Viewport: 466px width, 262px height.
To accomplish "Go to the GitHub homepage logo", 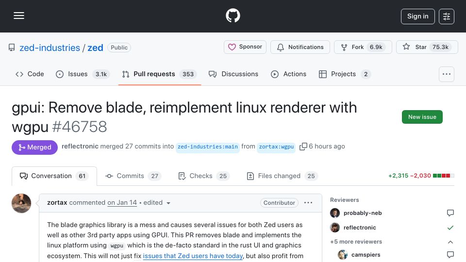I will (x=233, y=16).
